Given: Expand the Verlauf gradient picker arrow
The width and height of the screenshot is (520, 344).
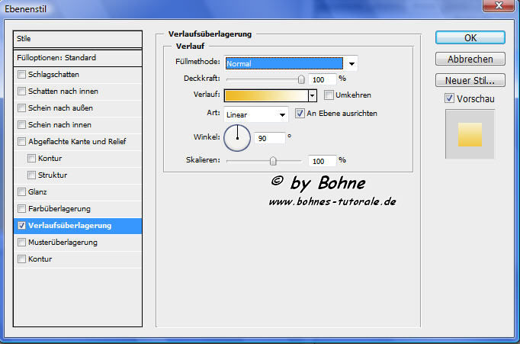Looking at the screenshot, I should pos(313,95).
